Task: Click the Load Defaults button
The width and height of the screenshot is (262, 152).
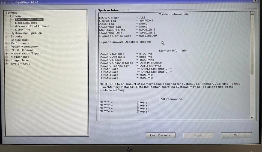Action: point(160,135)
